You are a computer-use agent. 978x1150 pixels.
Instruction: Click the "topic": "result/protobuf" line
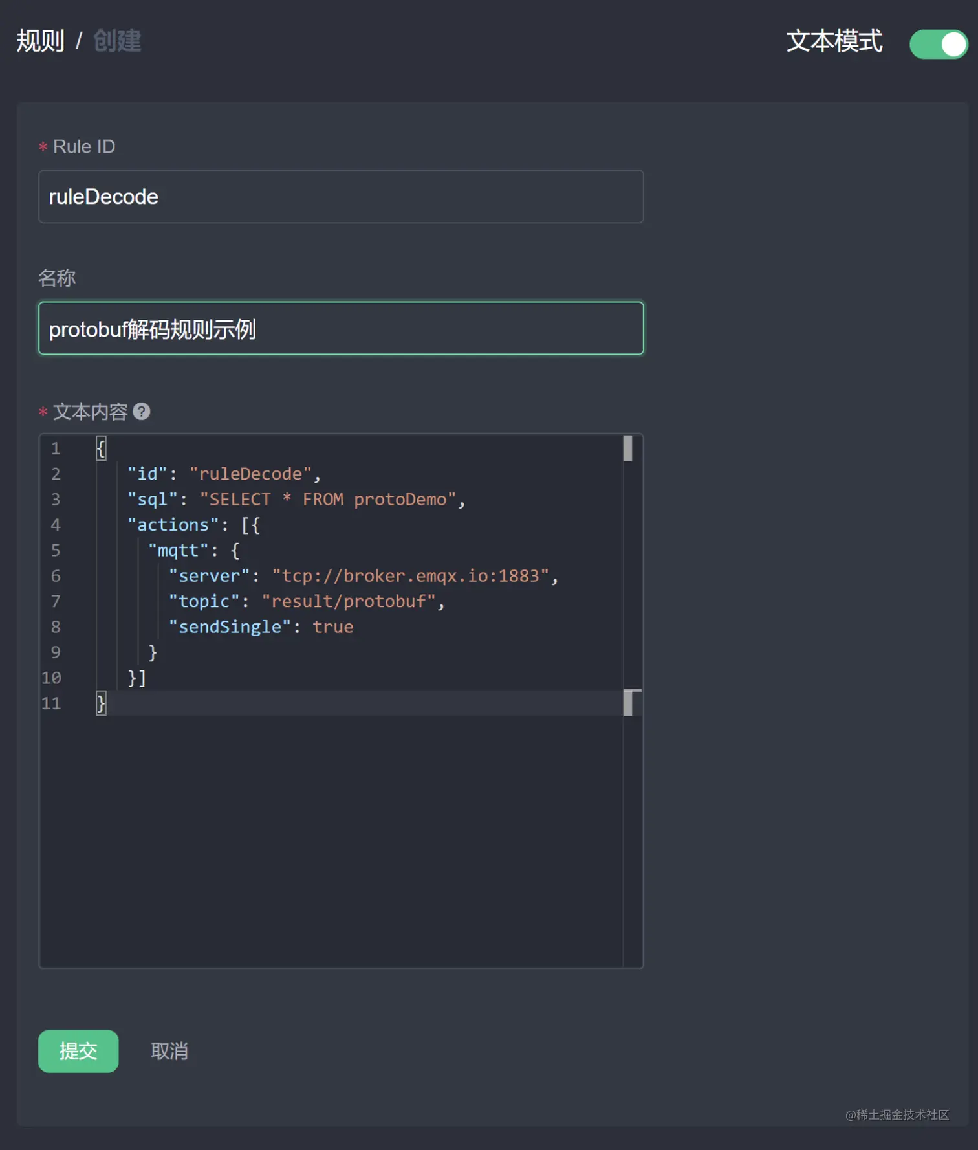pos(307,601)
